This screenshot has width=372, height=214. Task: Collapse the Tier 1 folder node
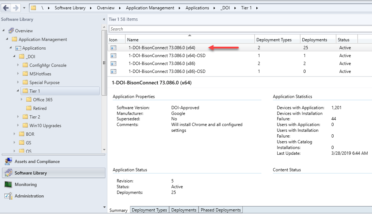(18, 90)
